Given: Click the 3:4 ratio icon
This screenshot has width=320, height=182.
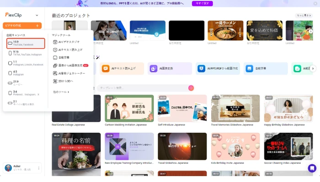Looking at the screenshot, I should (10, 93).
